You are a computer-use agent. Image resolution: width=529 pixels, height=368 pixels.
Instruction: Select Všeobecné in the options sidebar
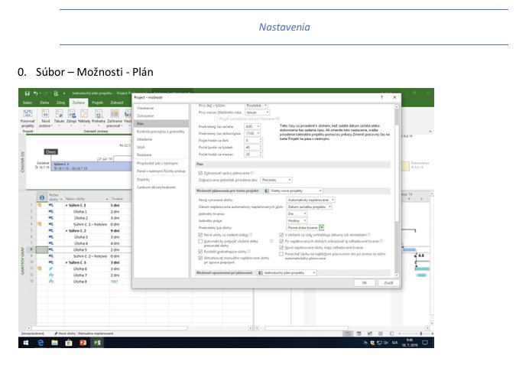coord(161,108)
